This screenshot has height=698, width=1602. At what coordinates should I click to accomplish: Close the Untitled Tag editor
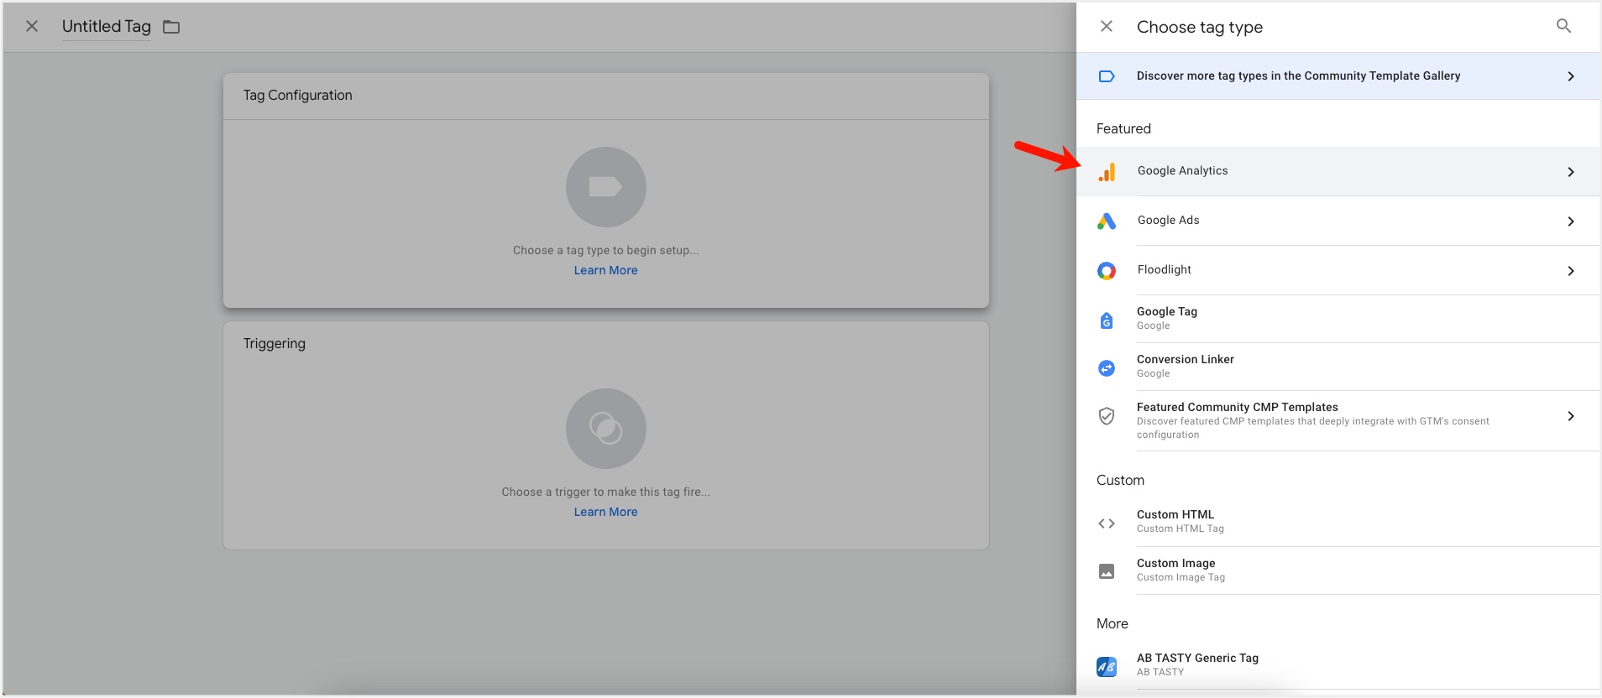point(32,26)
